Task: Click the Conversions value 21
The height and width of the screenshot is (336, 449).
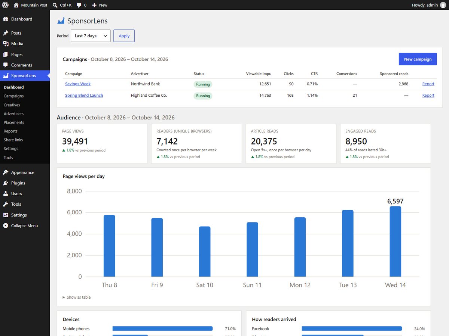Action: (x=355, y=96)
